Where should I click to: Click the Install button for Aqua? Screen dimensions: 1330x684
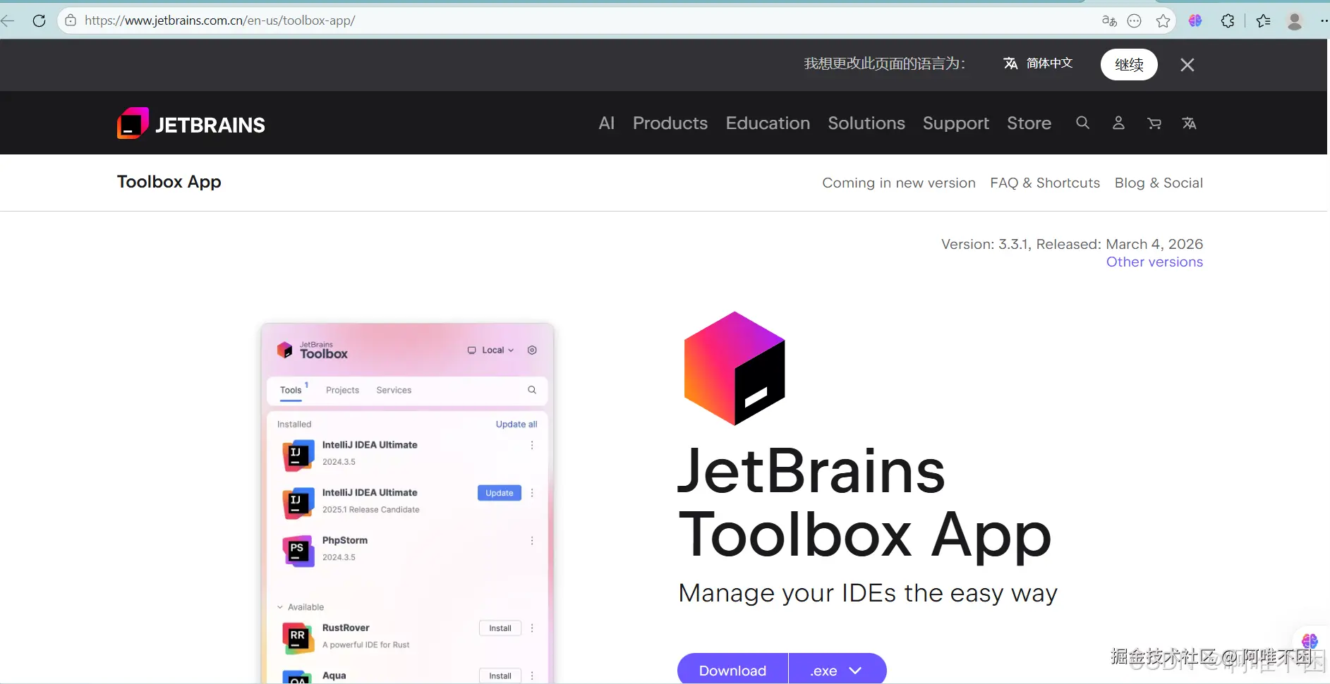point(500,676)
